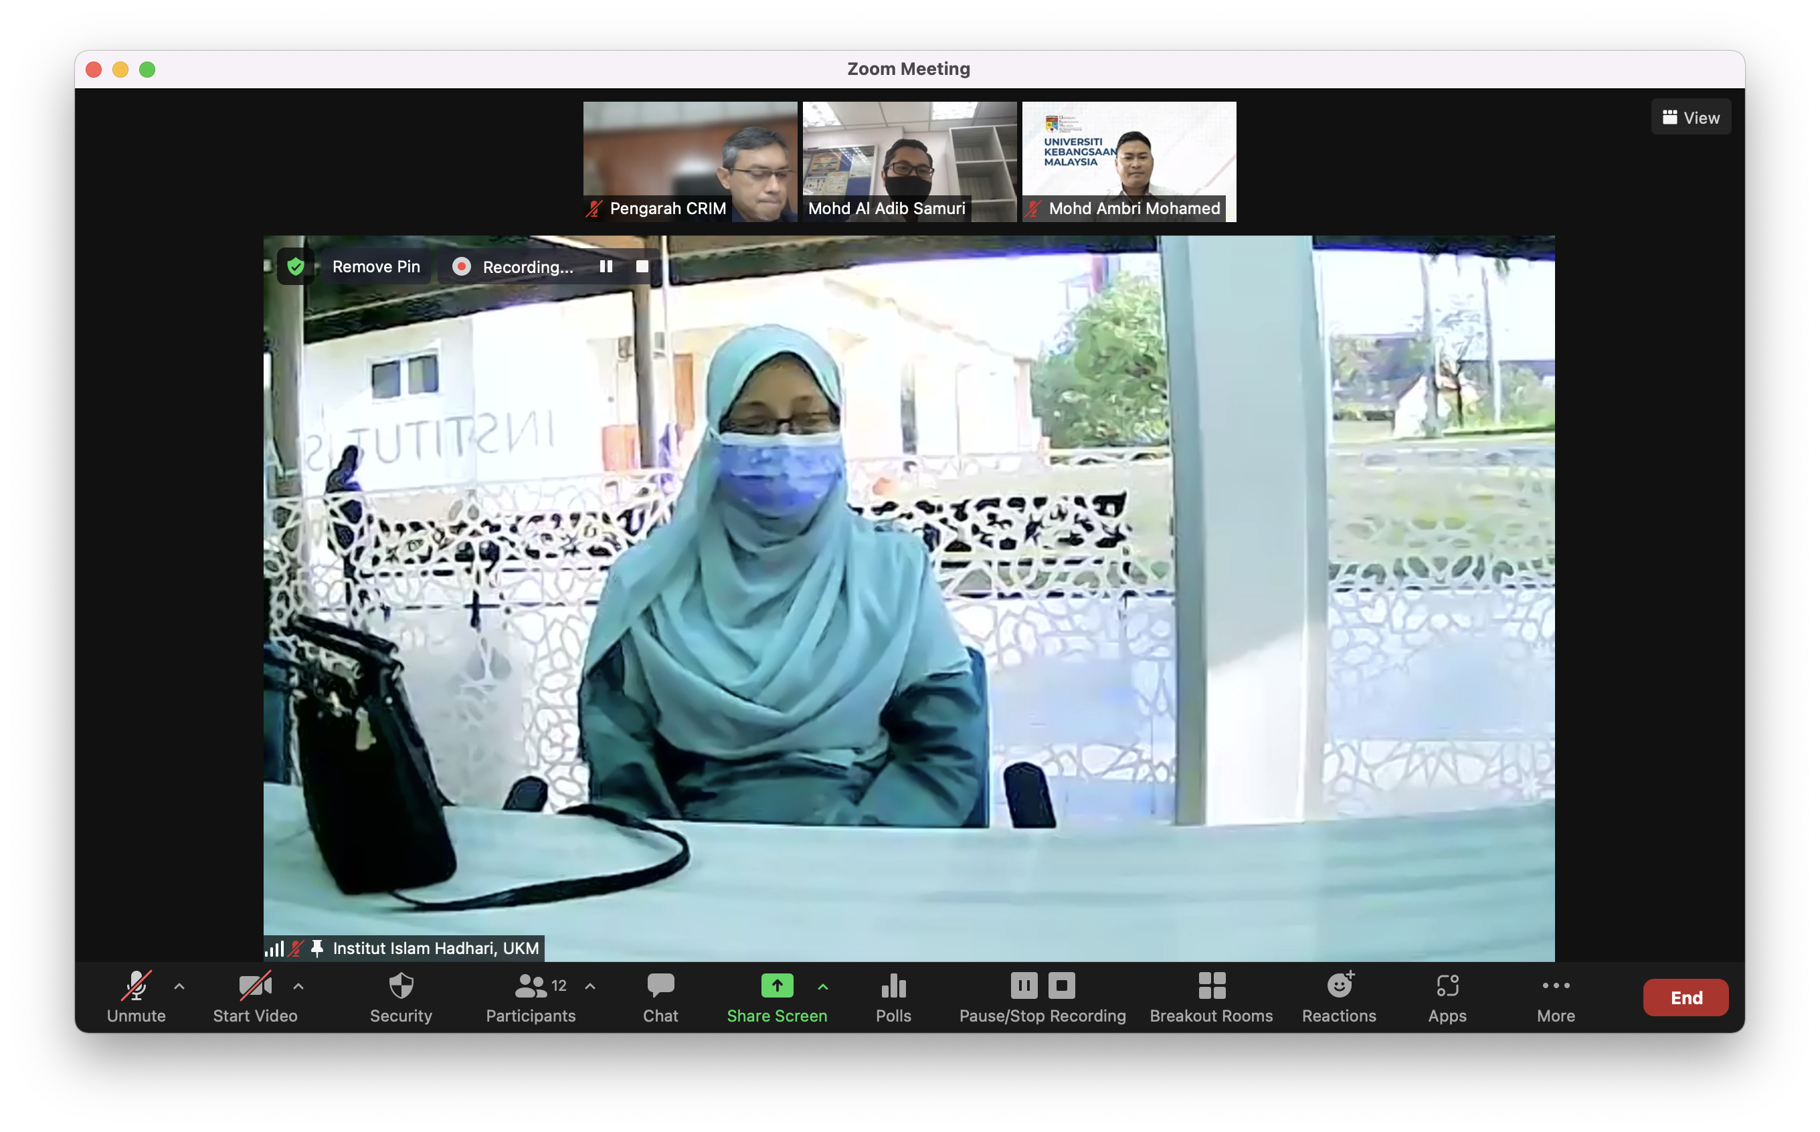1820x1132 pixels.
Task: Click the red End button
Action: pos(1686,998)
